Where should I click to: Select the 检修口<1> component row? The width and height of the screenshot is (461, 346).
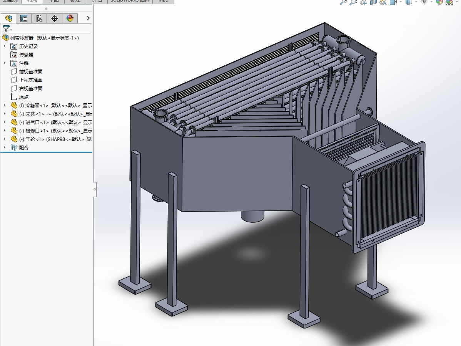coord(52,131)
